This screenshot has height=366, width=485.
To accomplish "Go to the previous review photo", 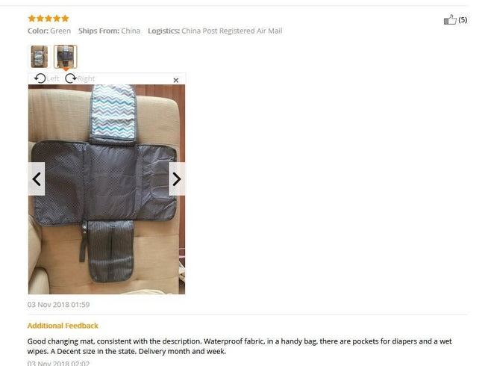I will coord(37,179).
